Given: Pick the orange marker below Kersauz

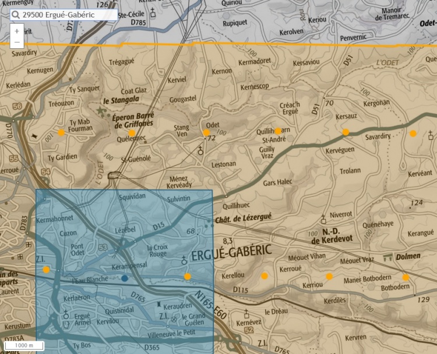Looking at the screenshot, I should [346, 132].
